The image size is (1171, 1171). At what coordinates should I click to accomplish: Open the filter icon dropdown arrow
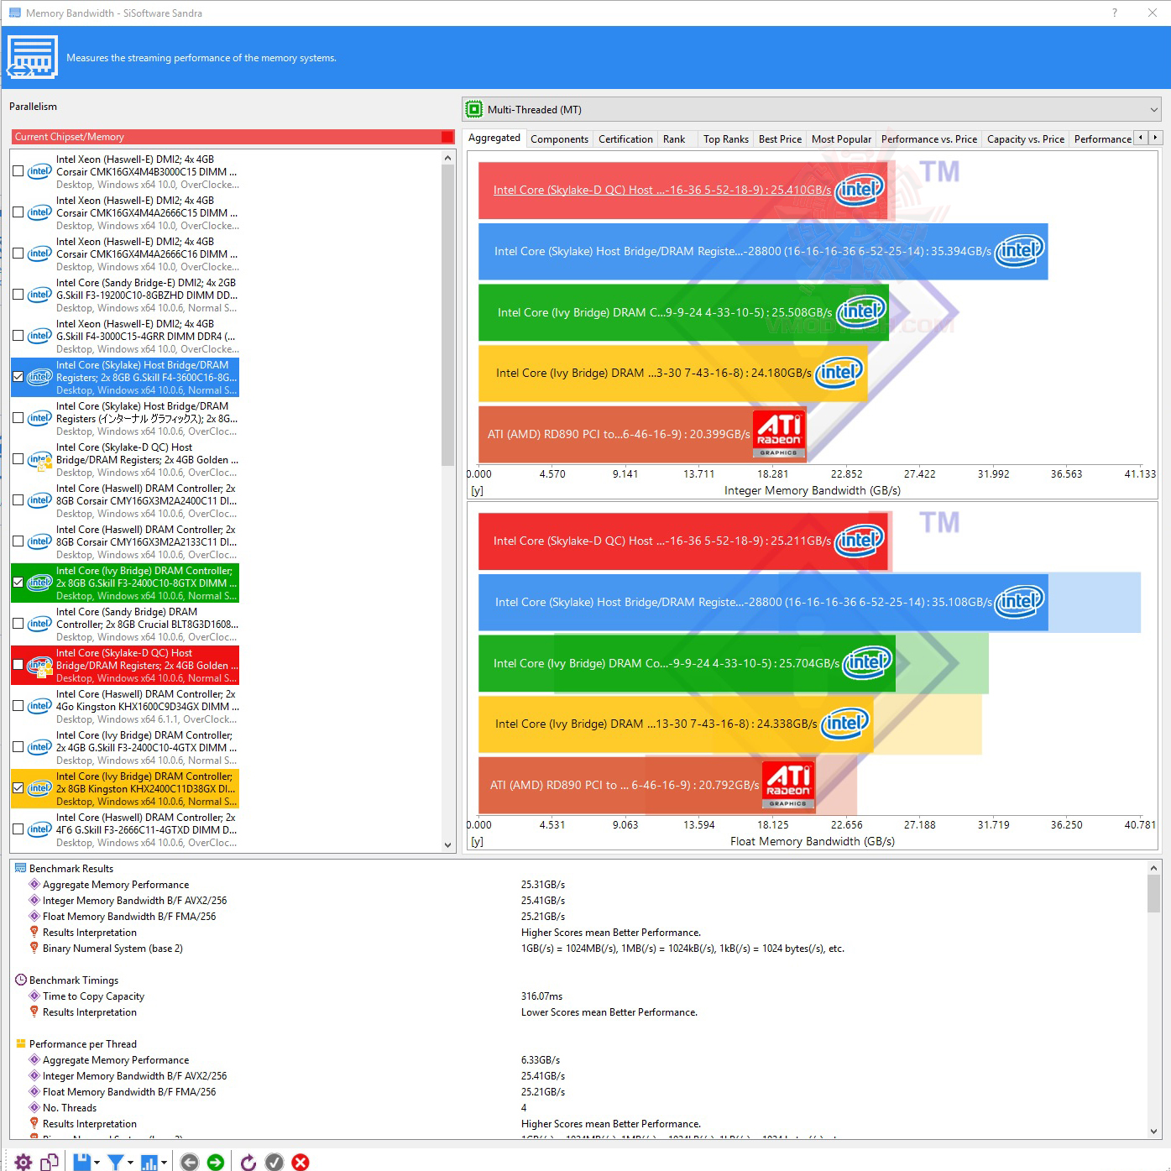pos(130,1163)
